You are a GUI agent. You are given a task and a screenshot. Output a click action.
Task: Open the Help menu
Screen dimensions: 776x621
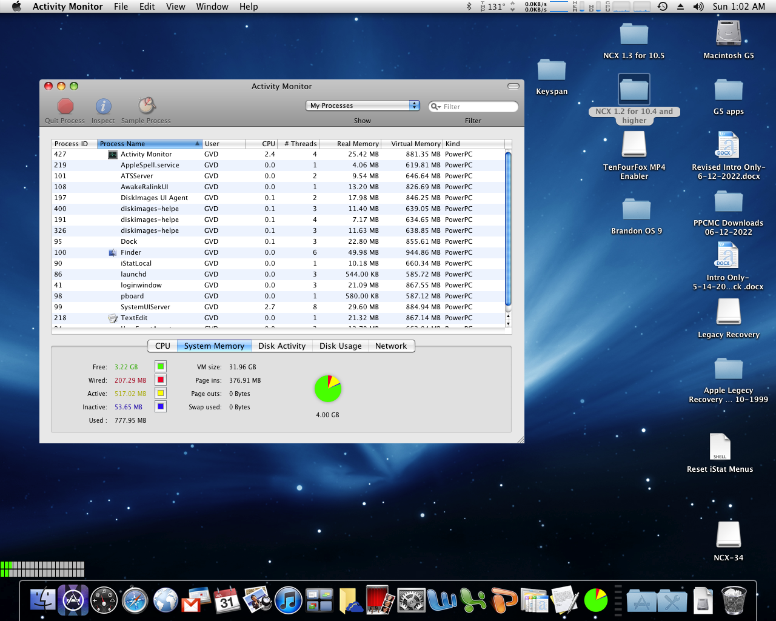[249, 7]
